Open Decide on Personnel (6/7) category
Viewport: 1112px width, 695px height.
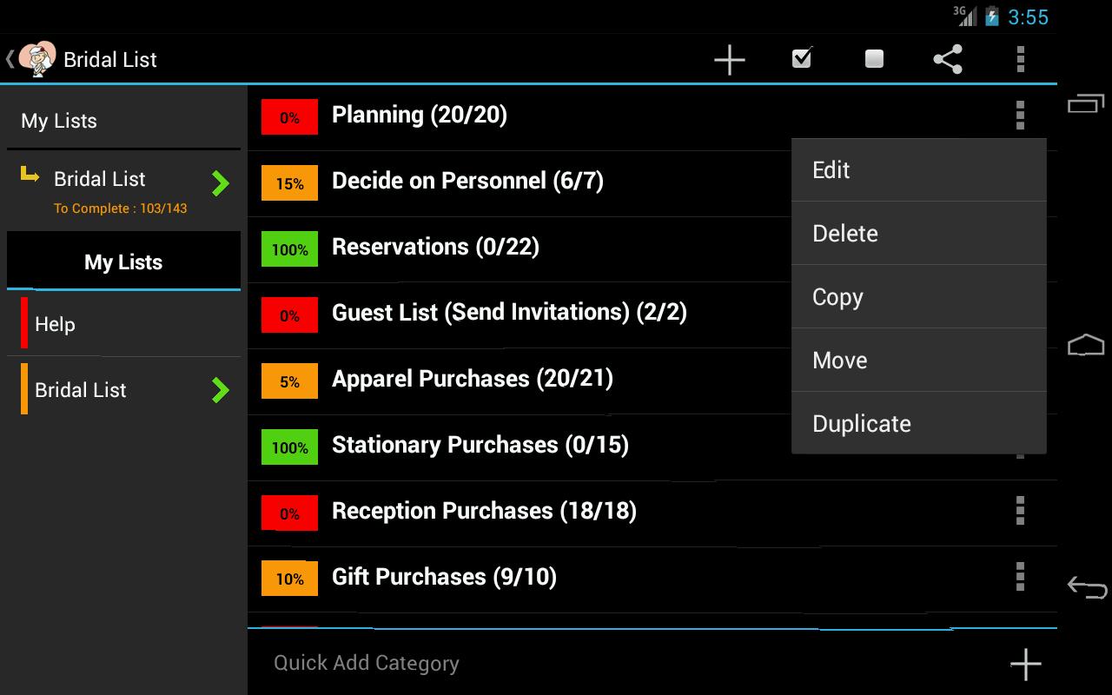(467, 181)
